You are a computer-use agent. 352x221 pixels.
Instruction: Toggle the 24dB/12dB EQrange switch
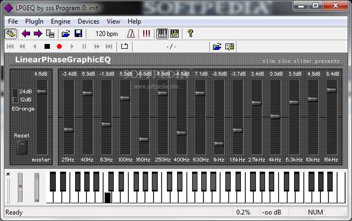15,95
